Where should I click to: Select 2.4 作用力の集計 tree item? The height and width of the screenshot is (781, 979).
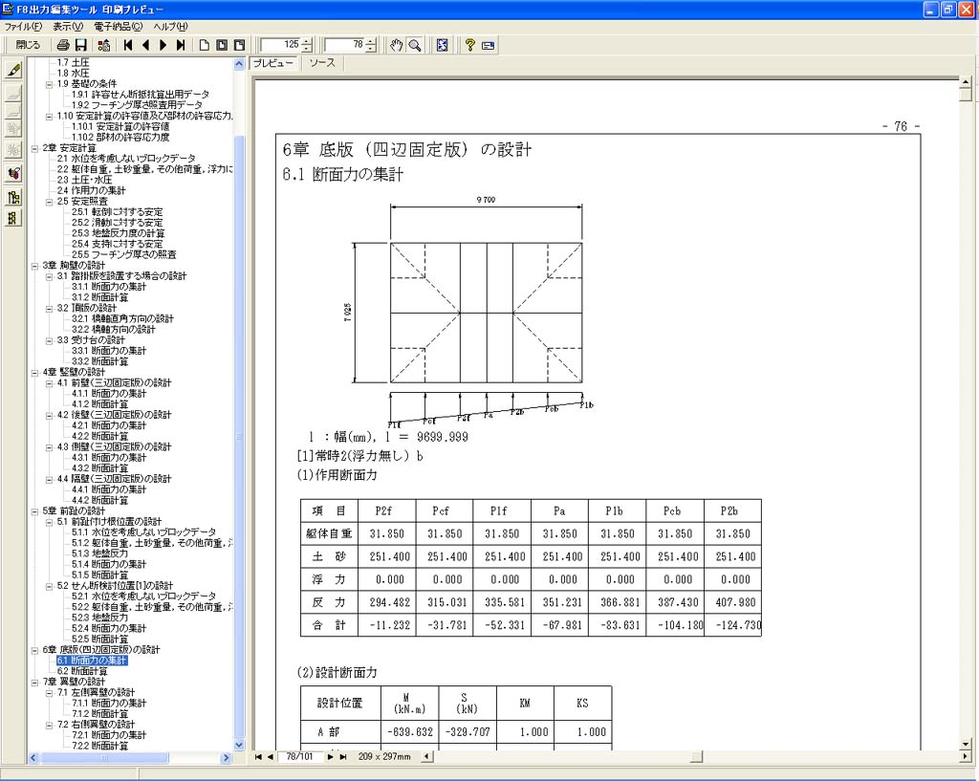point(91,190)
